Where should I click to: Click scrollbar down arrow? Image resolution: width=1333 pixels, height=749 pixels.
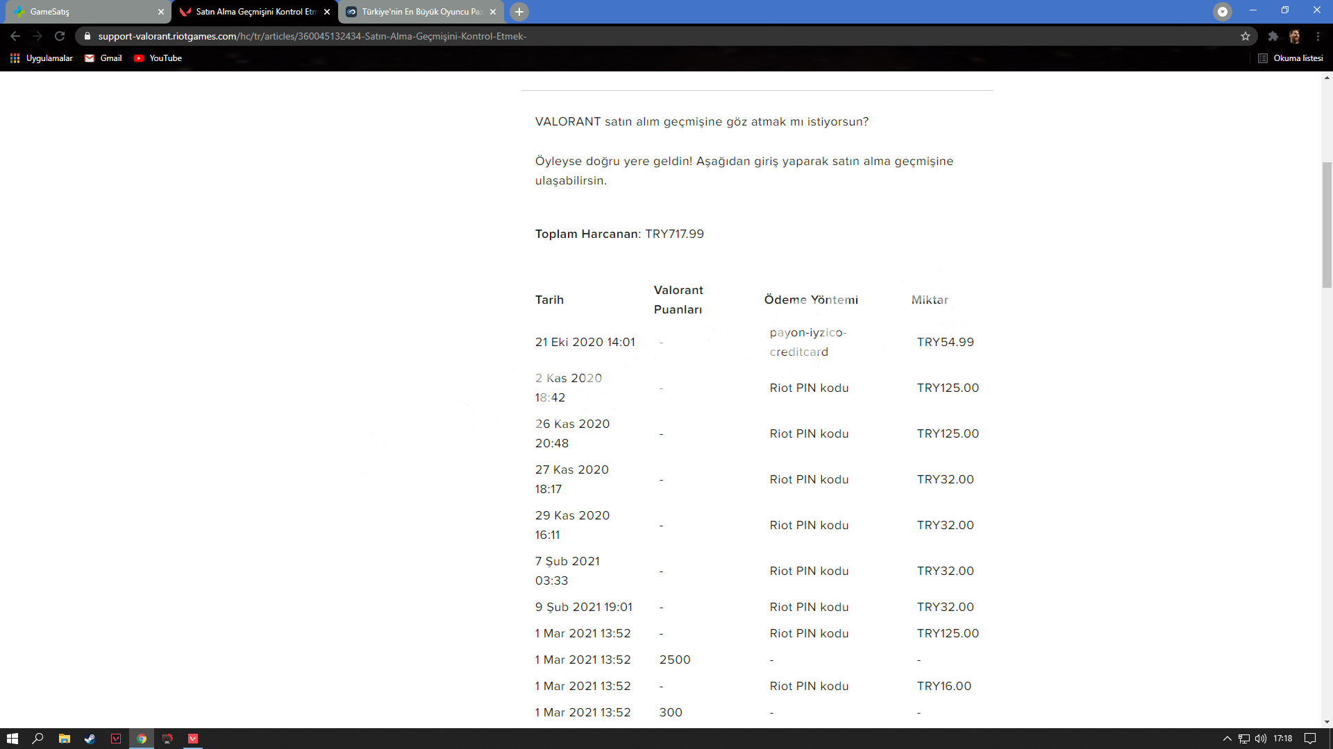coord(1327,722)
